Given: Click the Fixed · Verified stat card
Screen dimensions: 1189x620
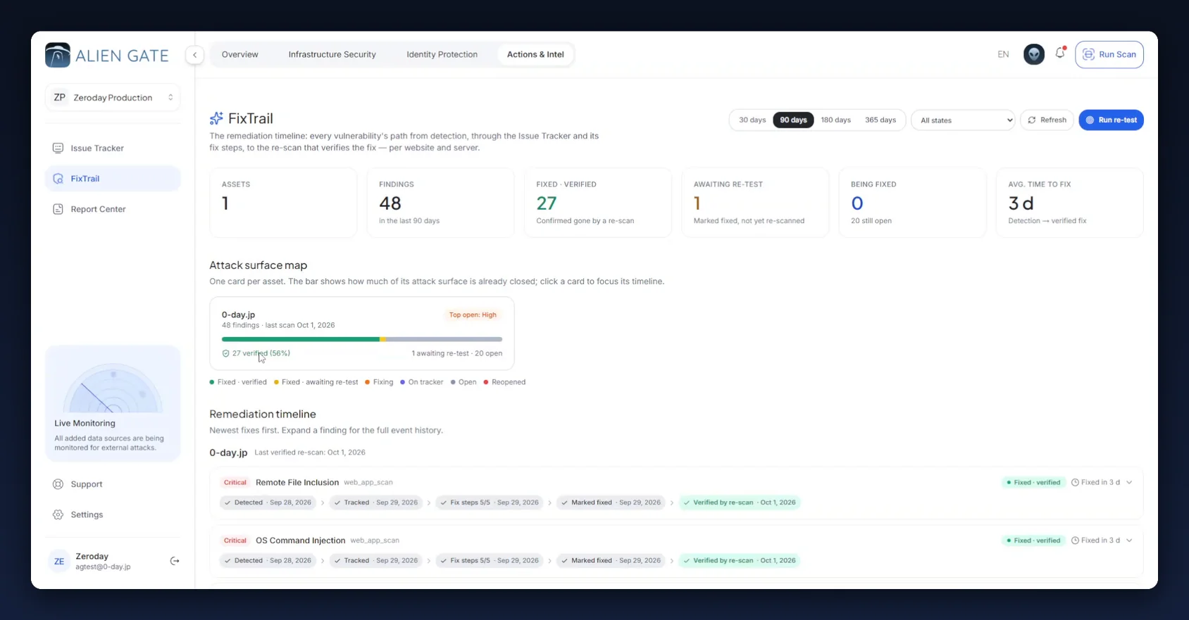Looking at the screenshot, I should (x=597, y=203).
